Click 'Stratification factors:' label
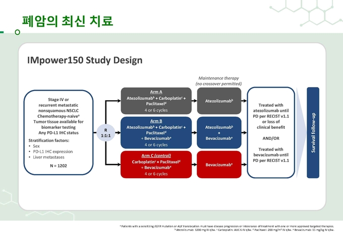This screenshot has width=343, height=237. point(49,140)
